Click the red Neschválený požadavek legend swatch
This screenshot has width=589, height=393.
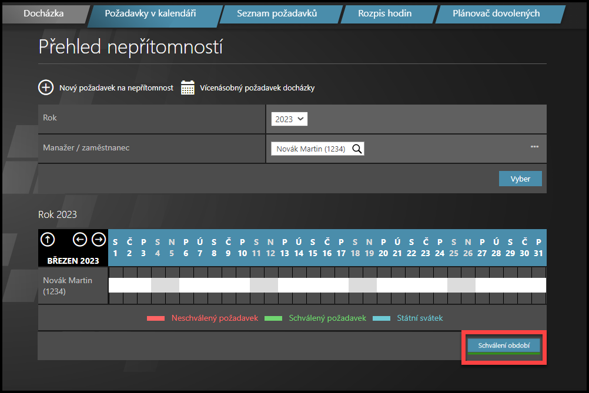155,318
